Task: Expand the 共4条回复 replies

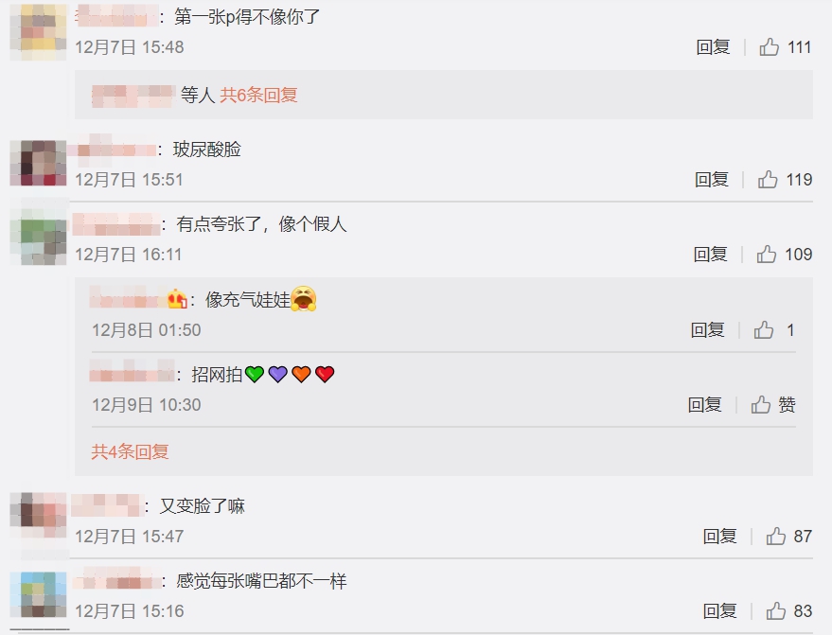Action: pyautogui.click(x=130, y=452)
